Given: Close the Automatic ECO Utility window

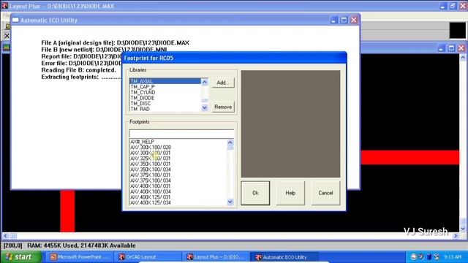Looking at the screenshot, I should pos(354,20).
